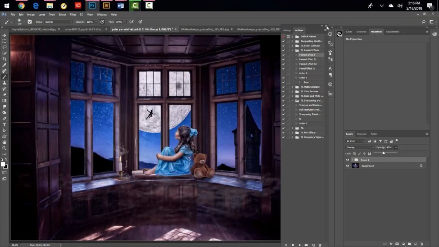Switch to the History tab
Screen dimensions: 439x247
[287, 30]
